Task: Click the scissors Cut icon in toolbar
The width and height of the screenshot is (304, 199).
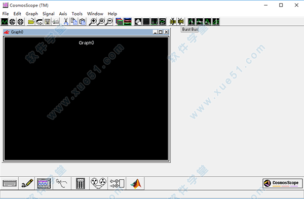Action: [x=66, y=21]
